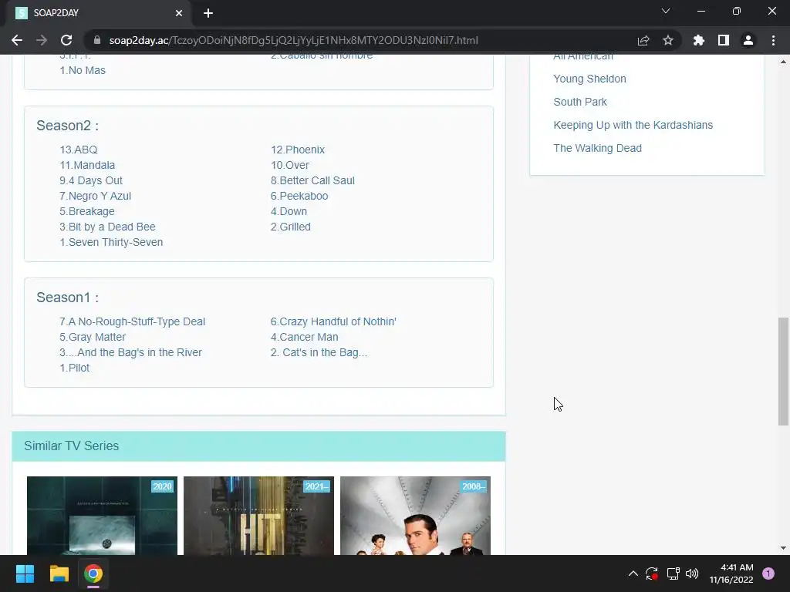Image resolution: width=790 pixels, height=592 pixels.
Task: Open episode 9.4 Days Out
Action: 91,180
